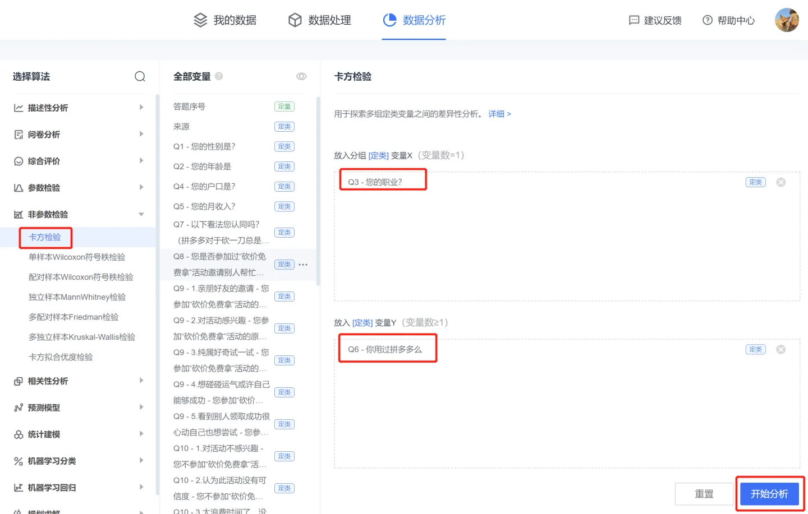This screenshot has height=514, width=808.
Task: Select 单样本Wilcoxon符号秩检验
Action: pyautogui.click(x=77, y=257)
